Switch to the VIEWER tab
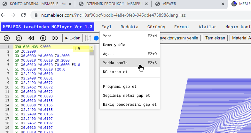251x133 pixels. coord(189,4)
